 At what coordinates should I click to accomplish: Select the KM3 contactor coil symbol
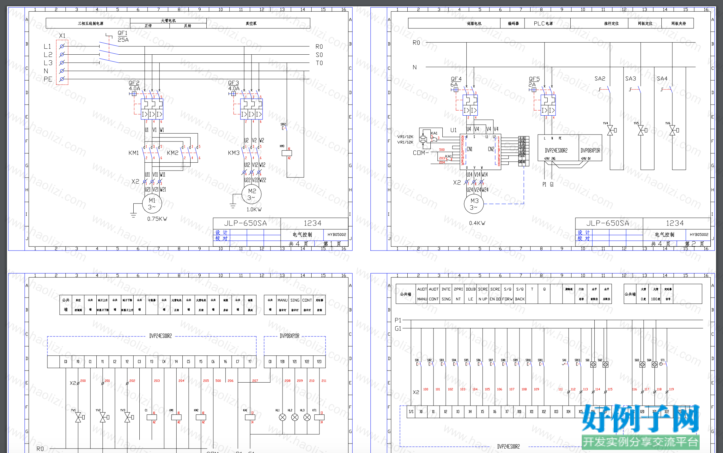(287, 153)
